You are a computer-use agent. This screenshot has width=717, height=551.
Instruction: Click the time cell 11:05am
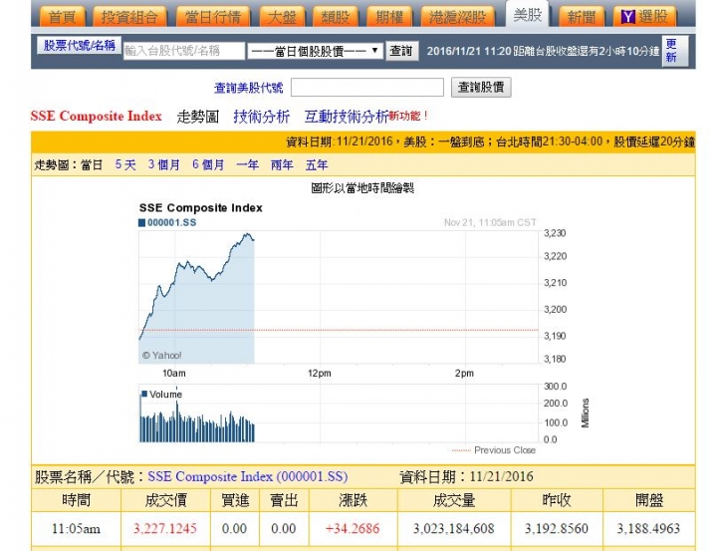(76, 528)
